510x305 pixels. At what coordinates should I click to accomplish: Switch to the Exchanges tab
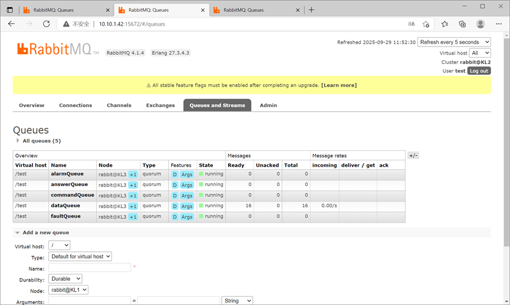(x=160, y=105)
